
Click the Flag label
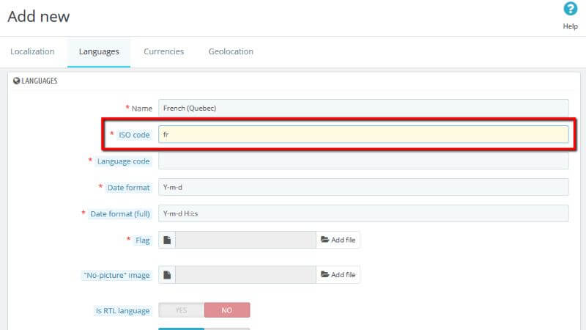[x=142, y=241]
